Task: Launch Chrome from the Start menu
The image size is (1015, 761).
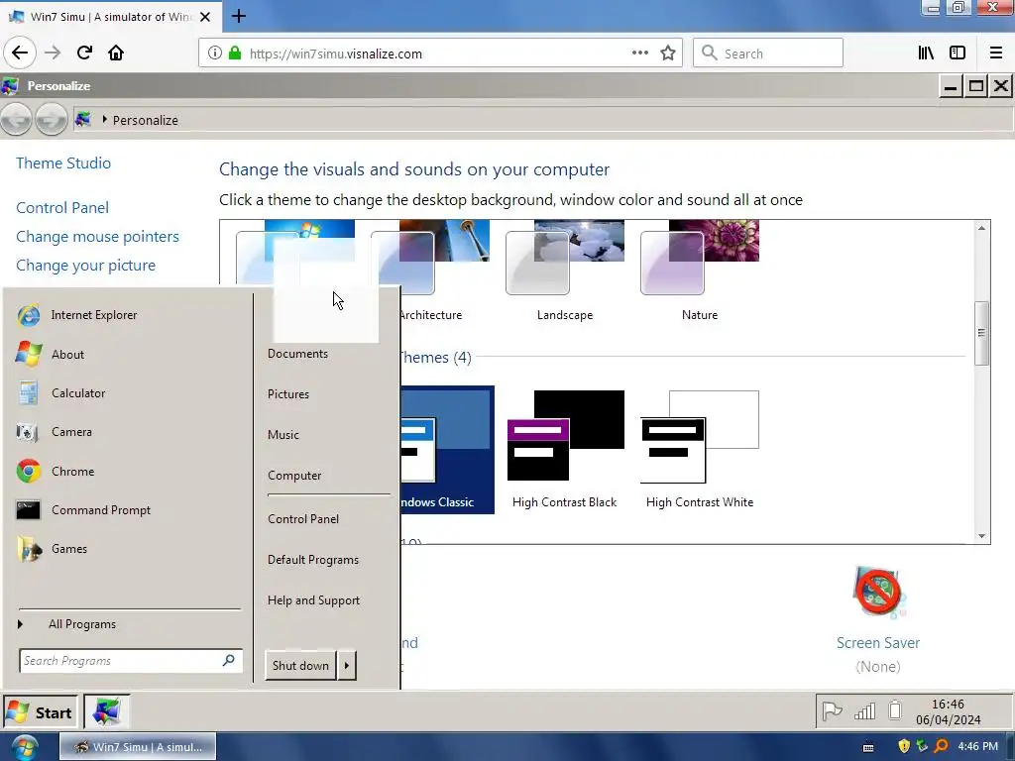Action: [x=72, y=471]
